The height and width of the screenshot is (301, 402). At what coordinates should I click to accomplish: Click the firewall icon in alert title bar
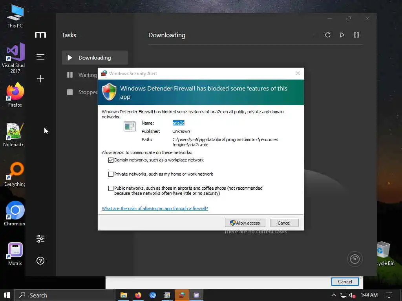104,73
